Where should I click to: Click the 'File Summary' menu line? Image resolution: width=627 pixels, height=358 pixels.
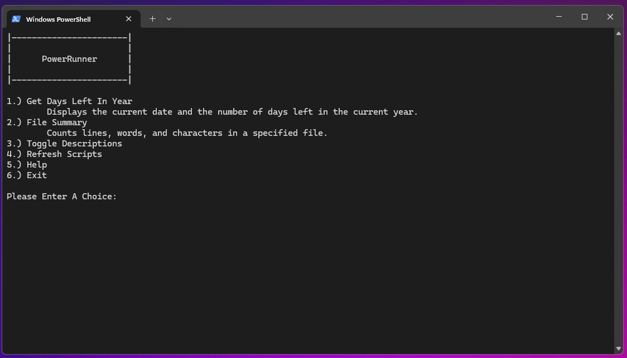click(x=47, y=122)
